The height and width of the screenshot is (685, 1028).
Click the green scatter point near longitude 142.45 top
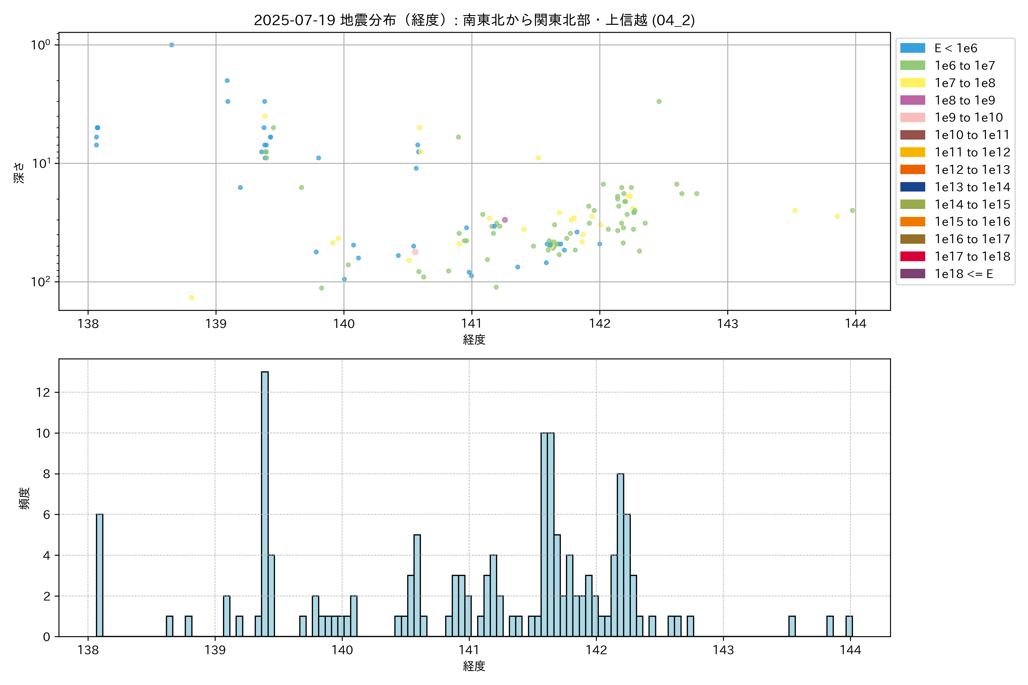point(659,101)
